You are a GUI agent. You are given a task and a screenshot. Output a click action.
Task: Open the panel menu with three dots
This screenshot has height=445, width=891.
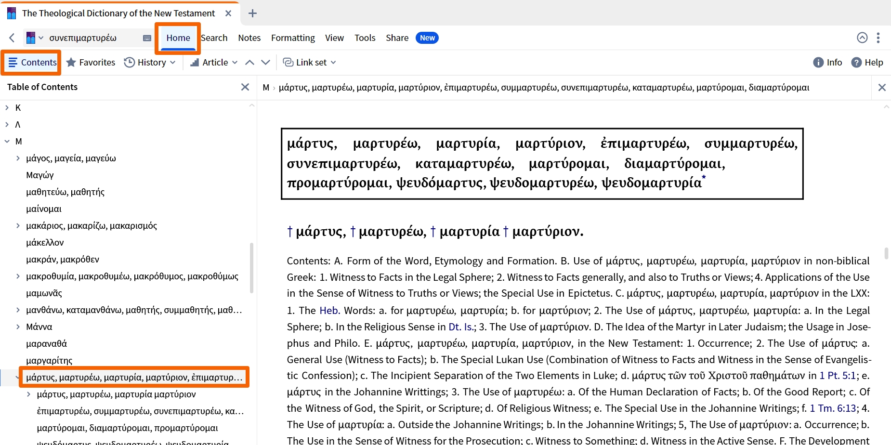[x=878, y=38]
